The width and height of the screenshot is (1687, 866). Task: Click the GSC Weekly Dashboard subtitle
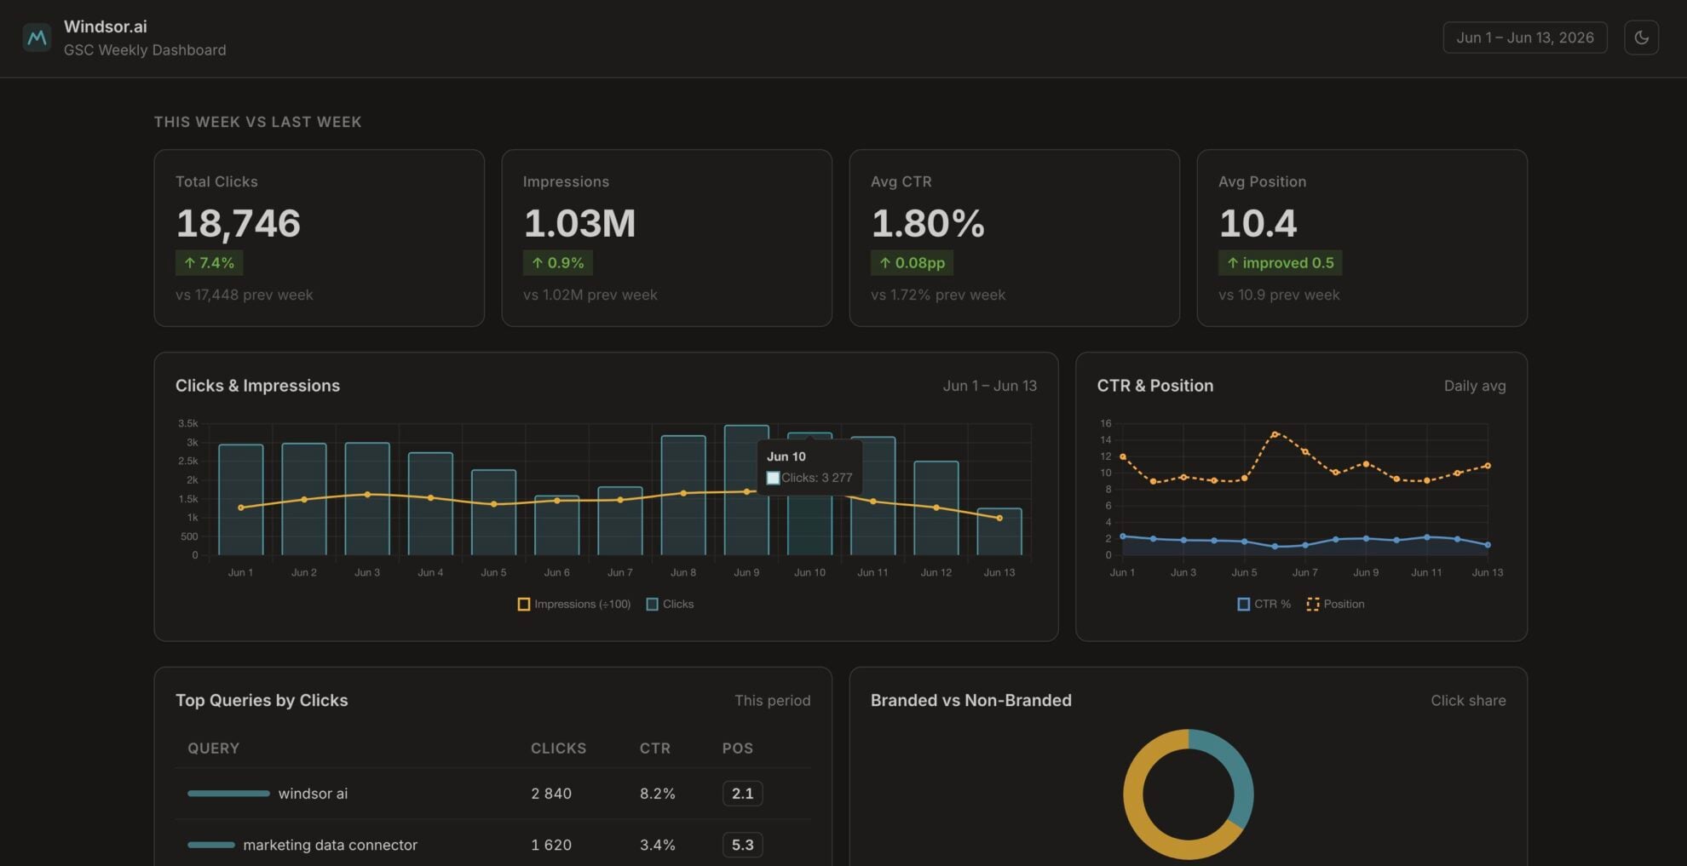(x=145, y=50)
